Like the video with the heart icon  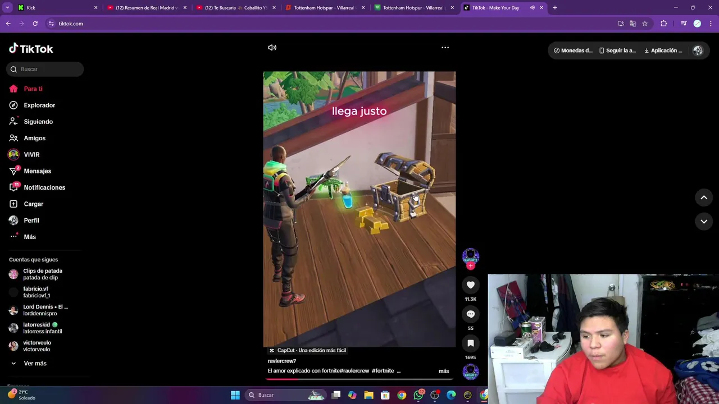click(x=471, y=285)
